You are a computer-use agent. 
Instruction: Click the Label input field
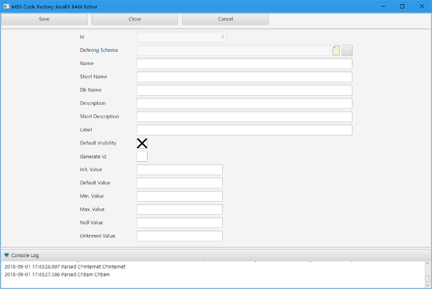[x=244, y=130]
